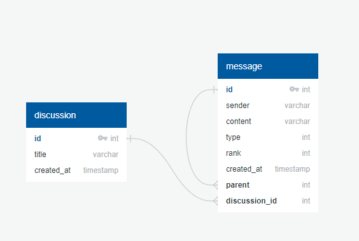Select the sender field row
Viewport: 359px width, 241px height.
(x=268, y=106)
